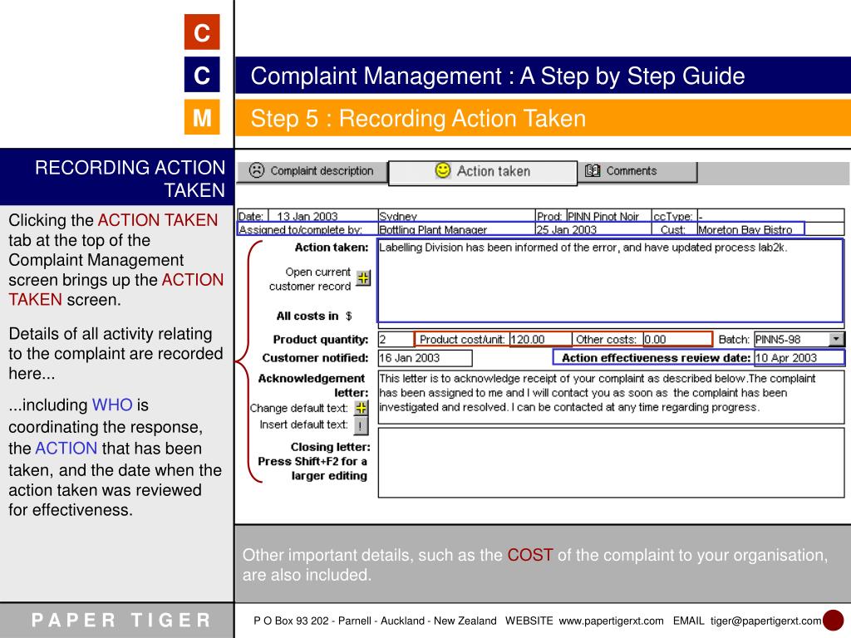Image resolution: width=851 pixels, height=638 pixels.
Task: Open www.papertigerxt.com website link
Action: (x=611, y=621)
